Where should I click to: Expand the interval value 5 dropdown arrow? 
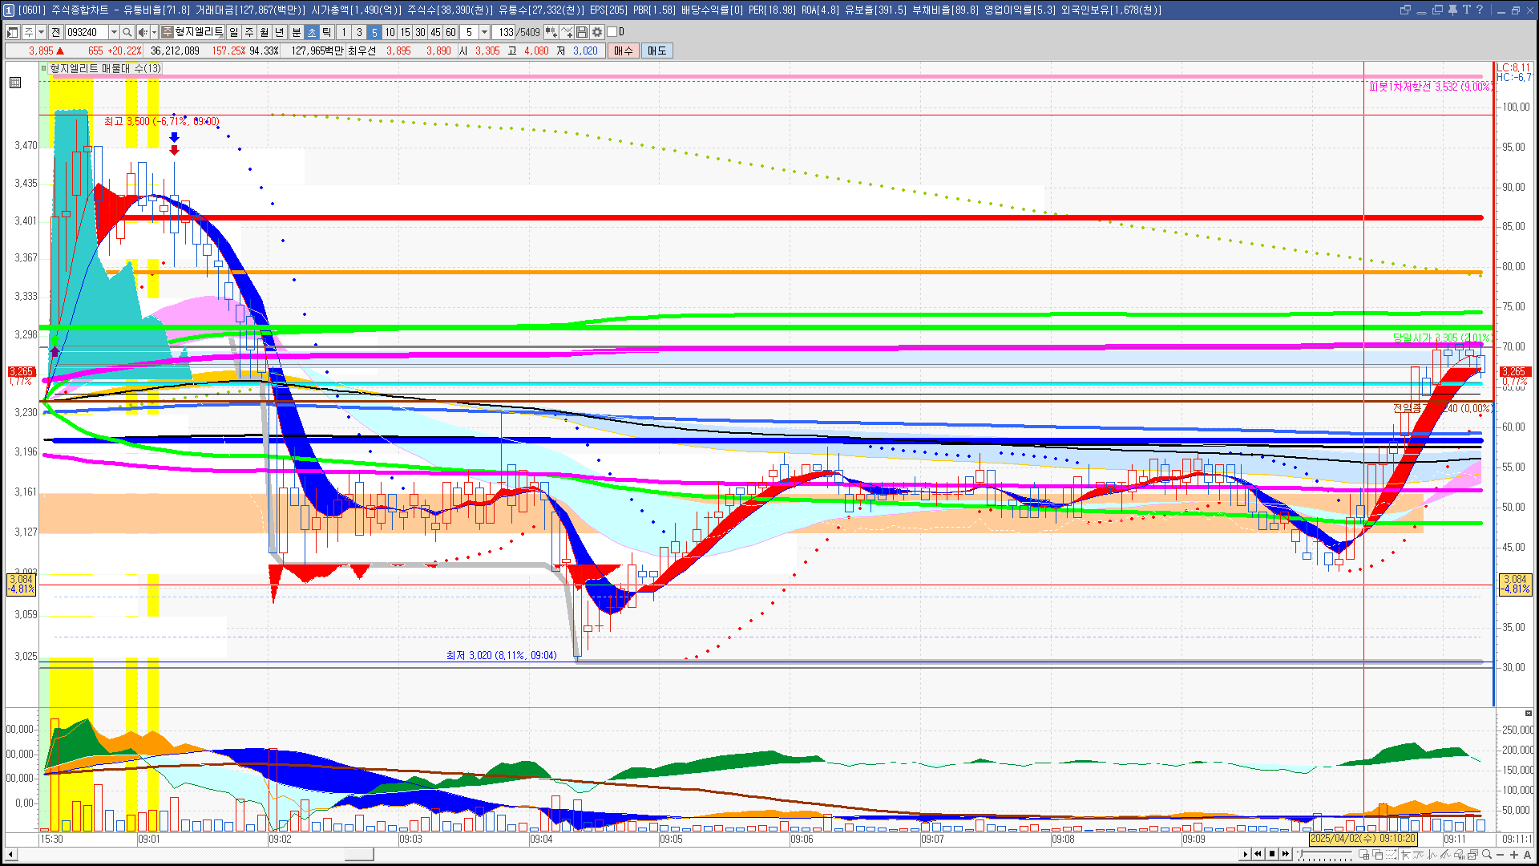point(484,32)
